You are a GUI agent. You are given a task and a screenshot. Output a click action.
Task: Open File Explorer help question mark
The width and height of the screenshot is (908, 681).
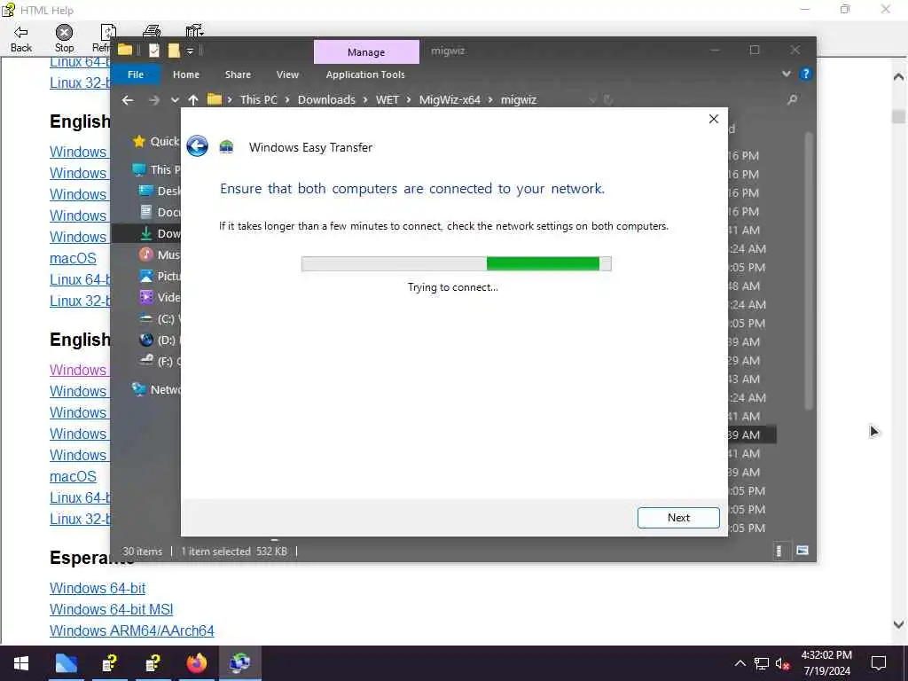[x=805, y=74]
